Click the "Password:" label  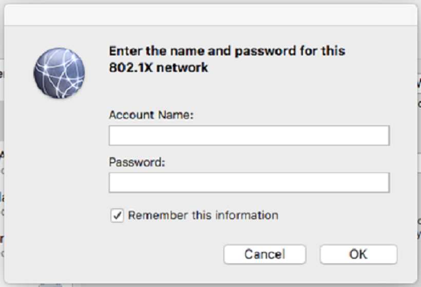click(137, 162)
